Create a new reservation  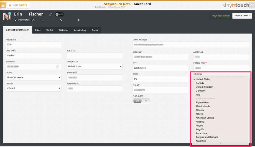point(221,16)
